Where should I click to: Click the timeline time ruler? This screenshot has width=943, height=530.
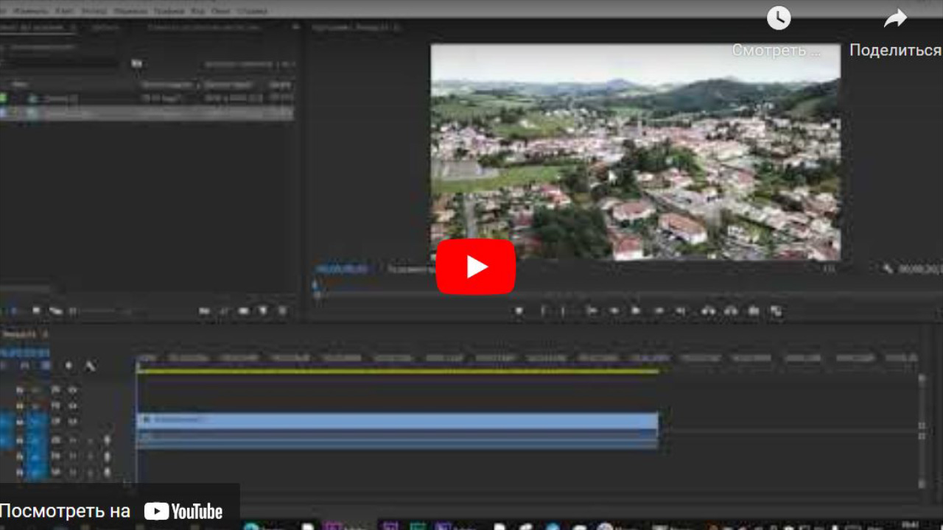click(x=527, y=358)
